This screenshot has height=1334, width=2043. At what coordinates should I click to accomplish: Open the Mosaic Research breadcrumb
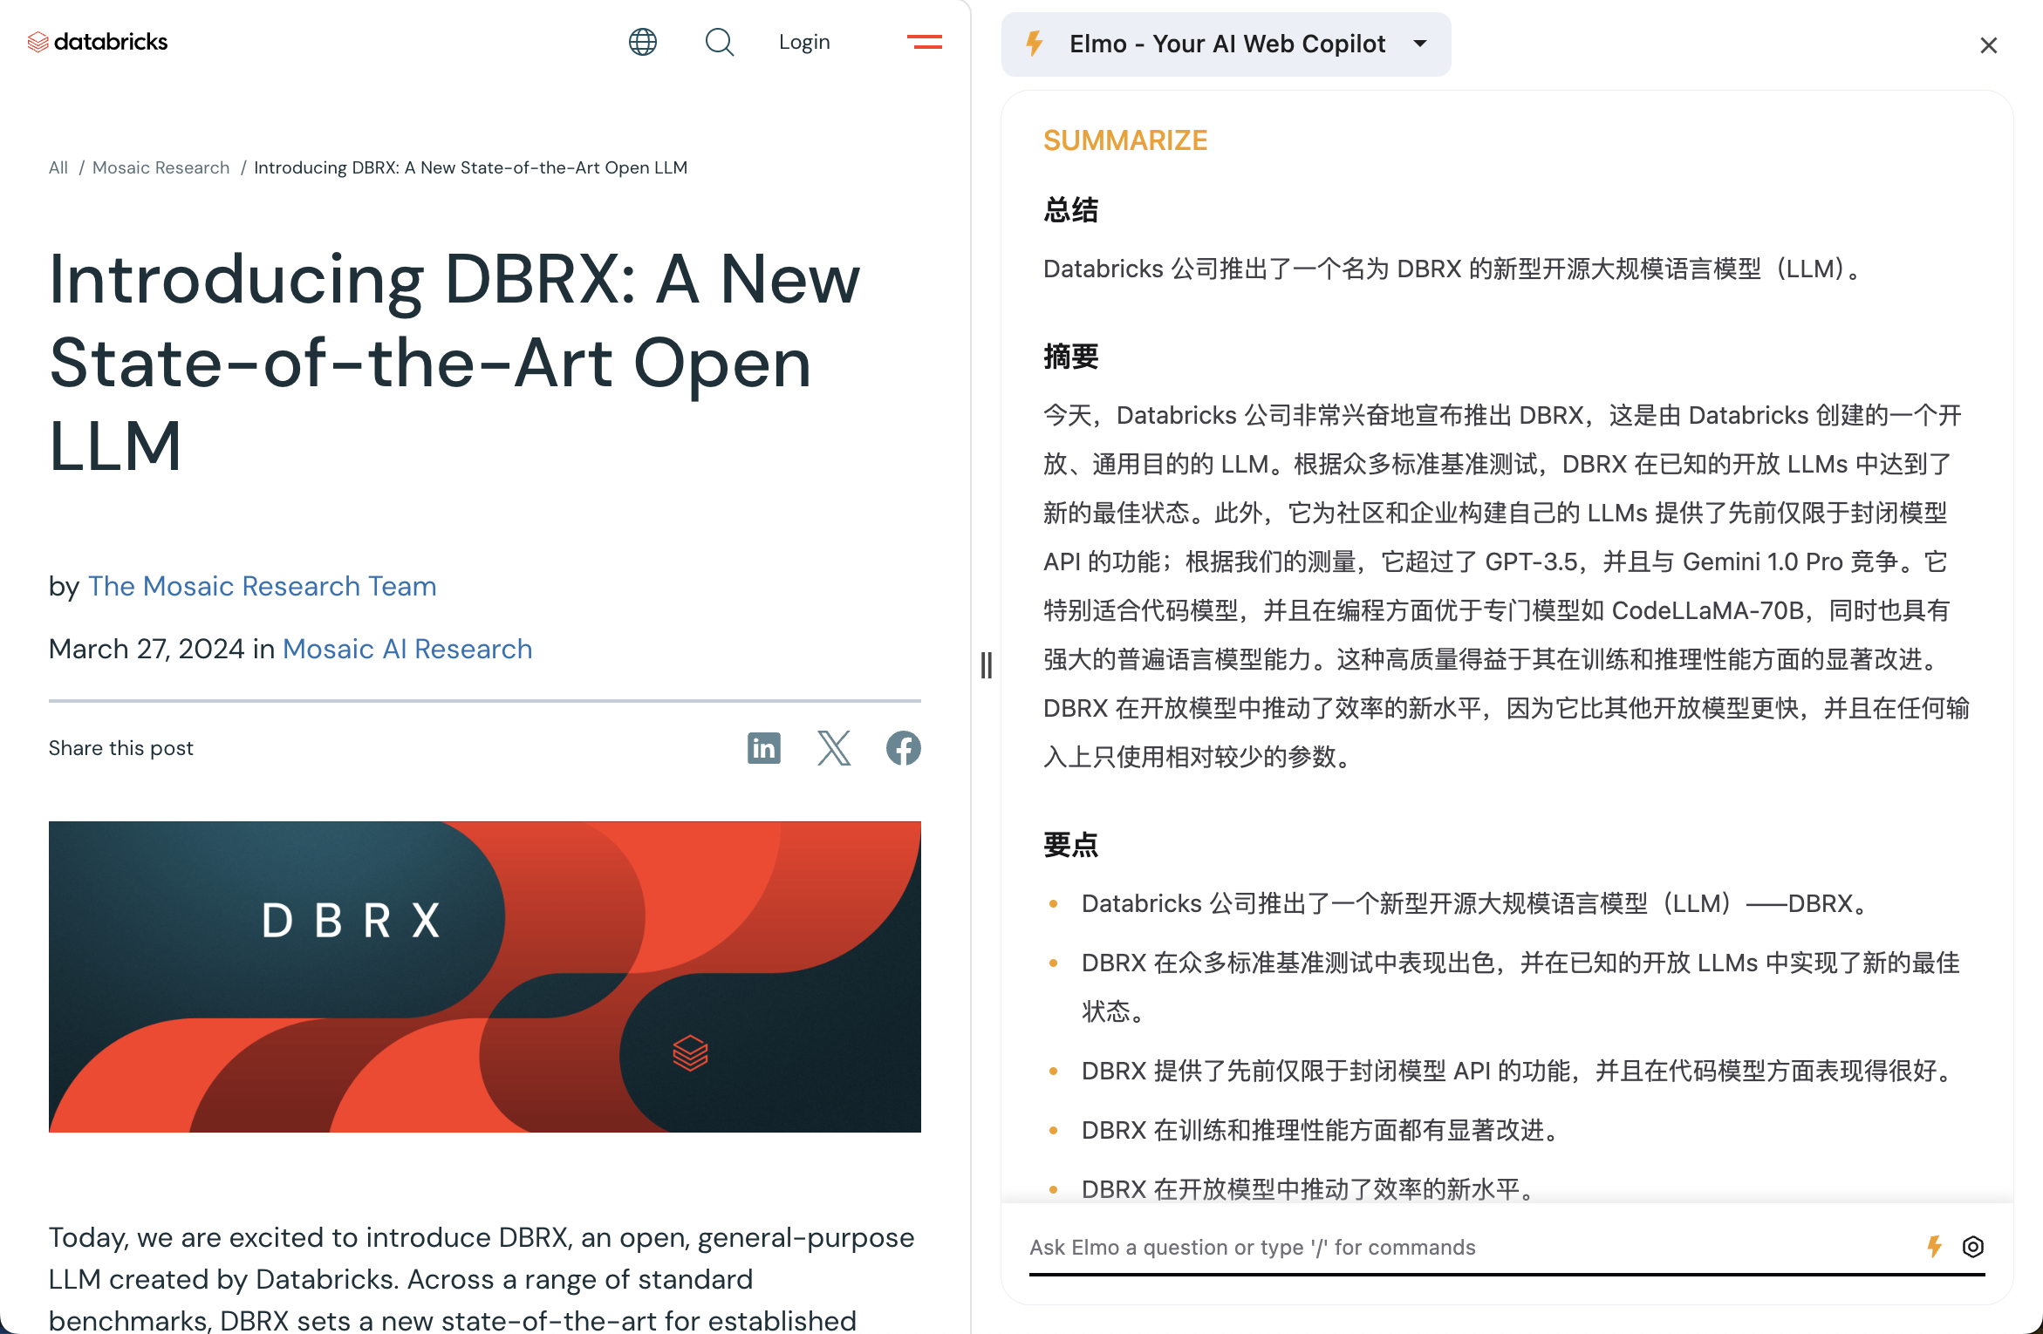pyautogui.click(x=161, y=167)
